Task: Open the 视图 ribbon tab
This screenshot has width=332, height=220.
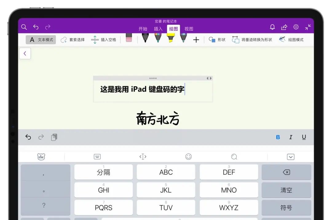Action: (189, 29)
